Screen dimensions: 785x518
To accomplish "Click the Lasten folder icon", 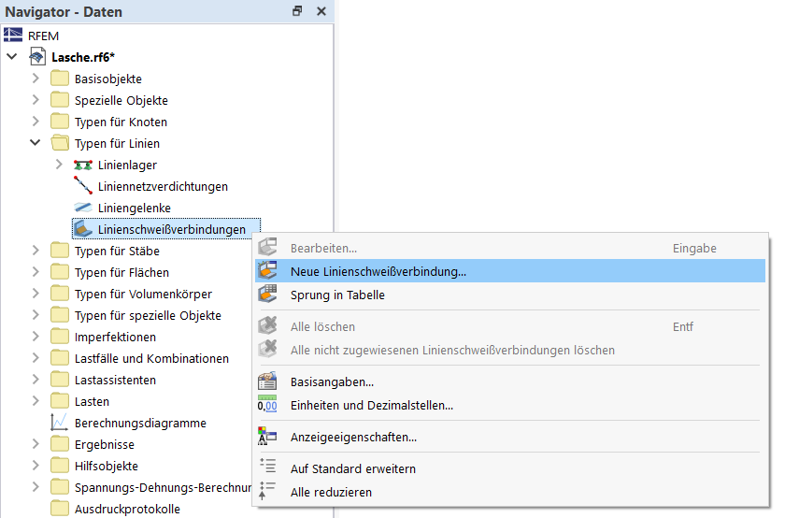I will [x=60, y=401].
